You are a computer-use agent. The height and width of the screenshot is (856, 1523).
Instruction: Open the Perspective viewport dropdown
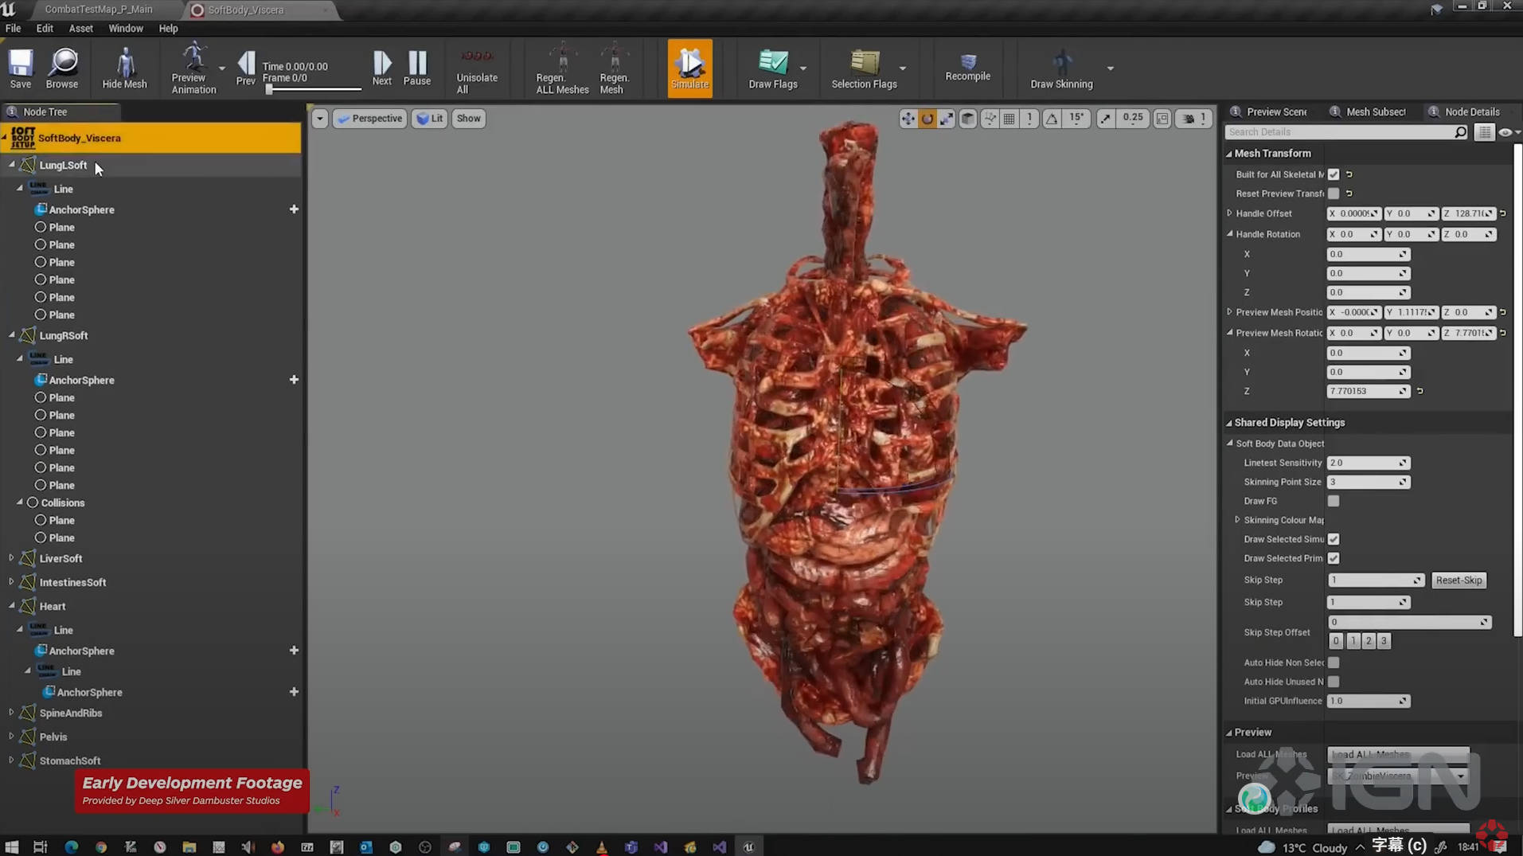369,119
